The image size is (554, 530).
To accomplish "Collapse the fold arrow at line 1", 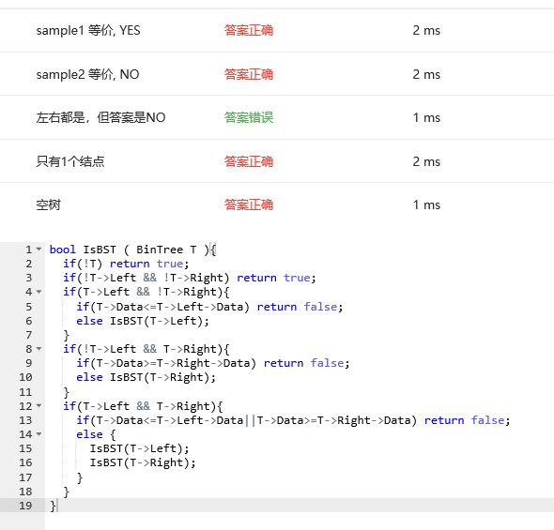I will [38, 250].
